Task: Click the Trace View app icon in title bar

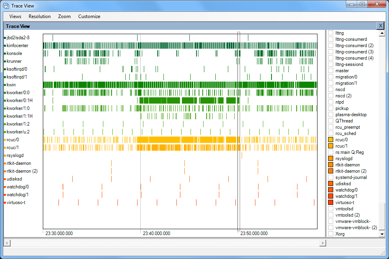Action: (6, 6)
